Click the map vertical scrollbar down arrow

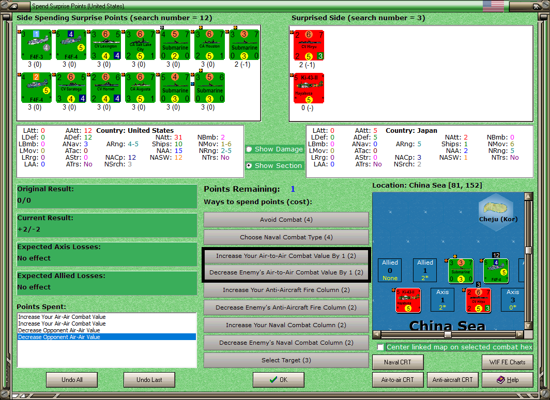pyautogui.click(x=529, y=326)
